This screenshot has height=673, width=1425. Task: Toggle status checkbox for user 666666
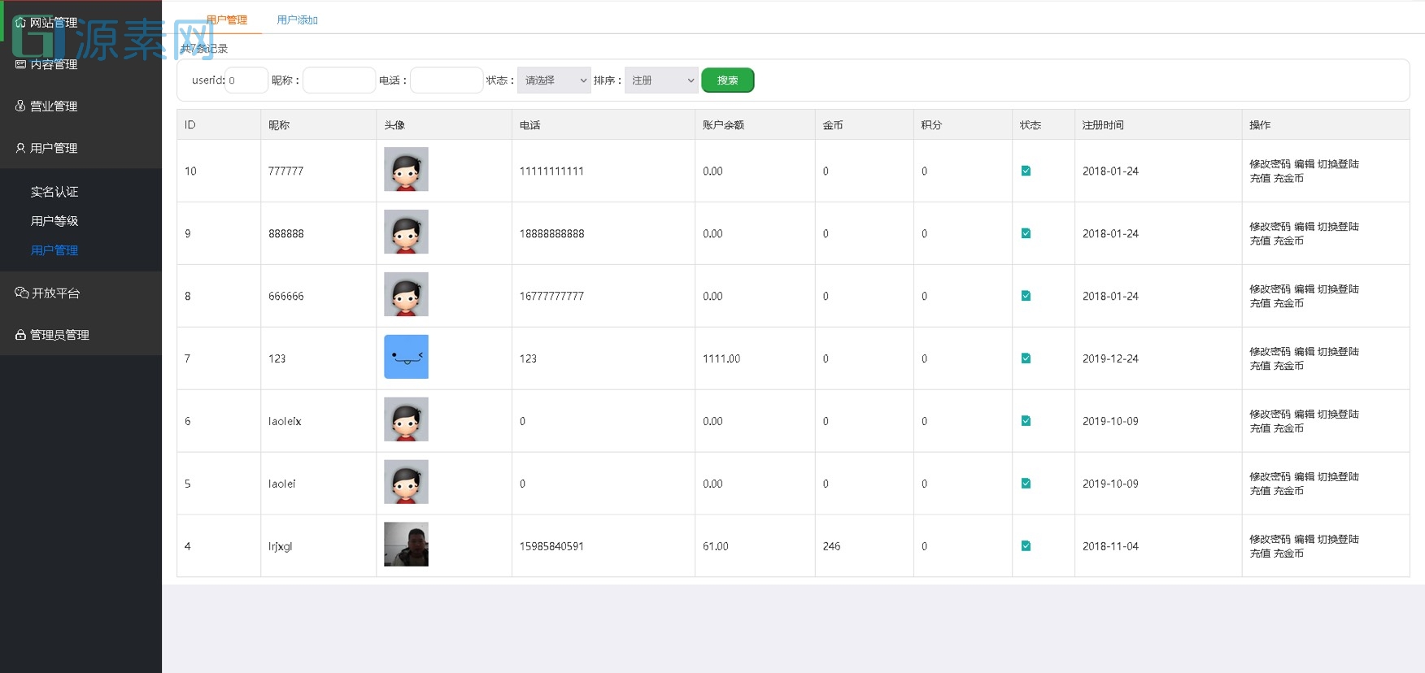point(1026,296)
